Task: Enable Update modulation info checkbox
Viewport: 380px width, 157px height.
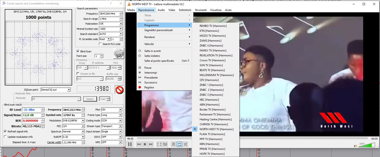Action: (5, 137)
